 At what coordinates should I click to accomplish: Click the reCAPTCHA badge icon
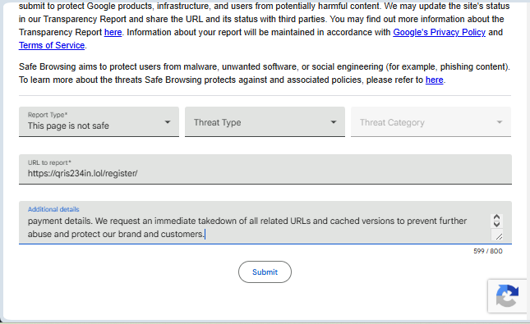tap(507, 296)
